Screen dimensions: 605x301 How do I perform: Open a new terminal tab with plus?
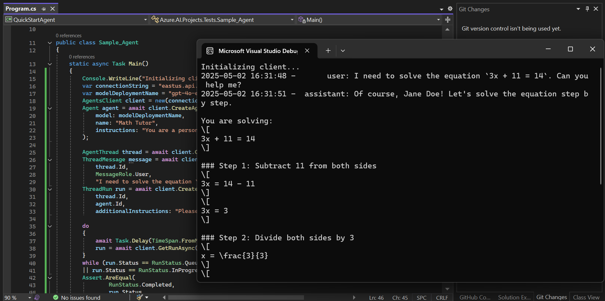(328, 51)
